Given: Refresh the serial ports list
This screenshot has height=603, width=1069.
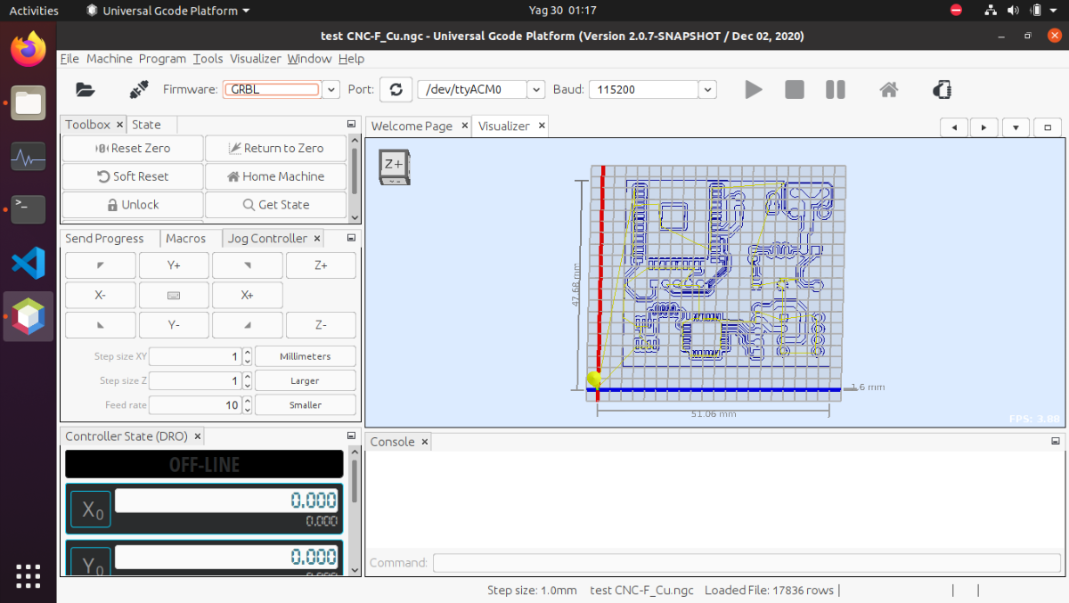Looking at the screenshot, I should click(396, 89).
